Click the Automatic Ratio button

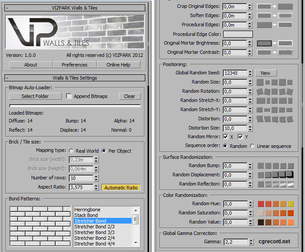pos(121,187)
